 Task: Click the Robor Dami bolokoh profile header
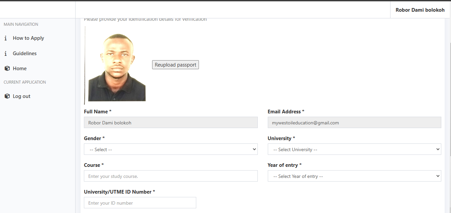(x=420, y=10)
